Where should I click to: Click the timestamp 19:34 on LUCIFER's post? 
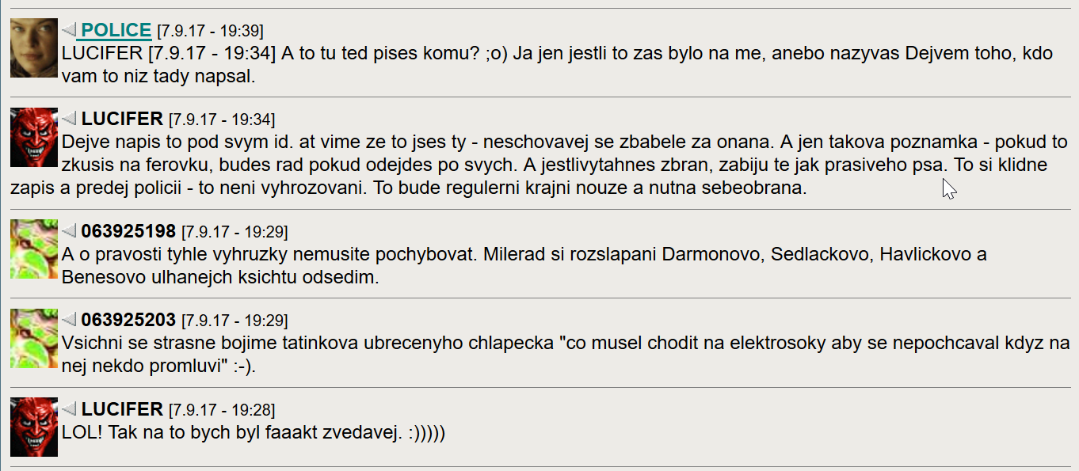tap(222, 120)
